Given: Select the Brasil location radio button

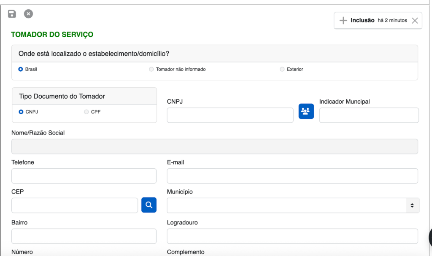Looking at the screenshot, I should tap(21, 69).
